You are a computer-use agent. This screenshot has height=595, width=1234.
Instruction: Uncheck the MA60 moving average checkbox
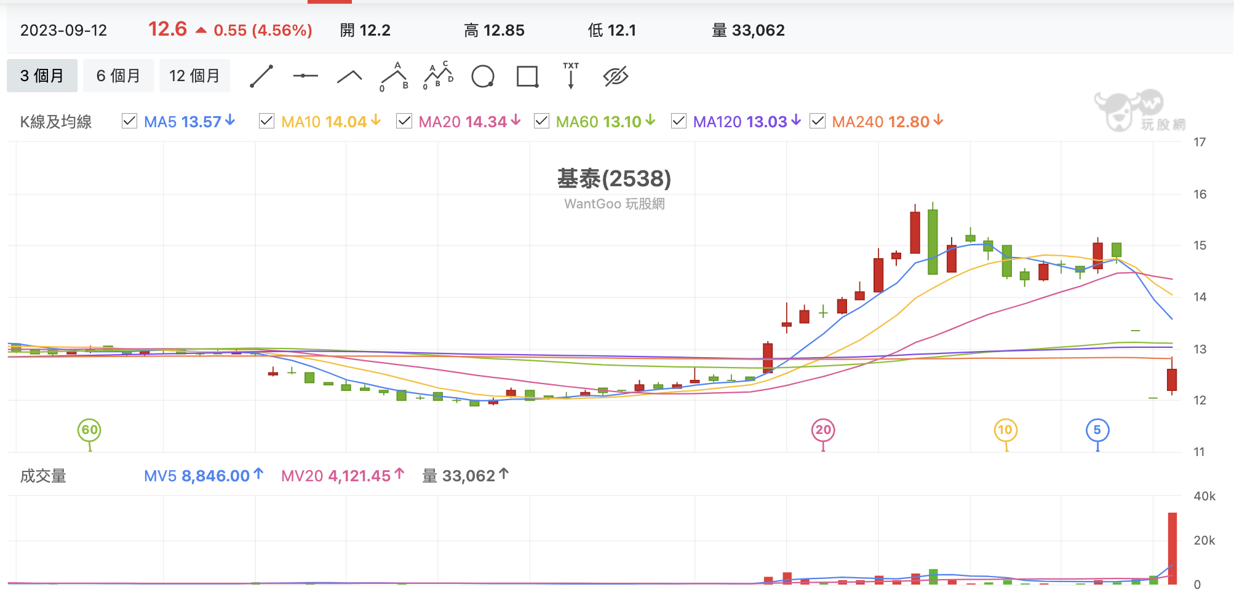541,121
